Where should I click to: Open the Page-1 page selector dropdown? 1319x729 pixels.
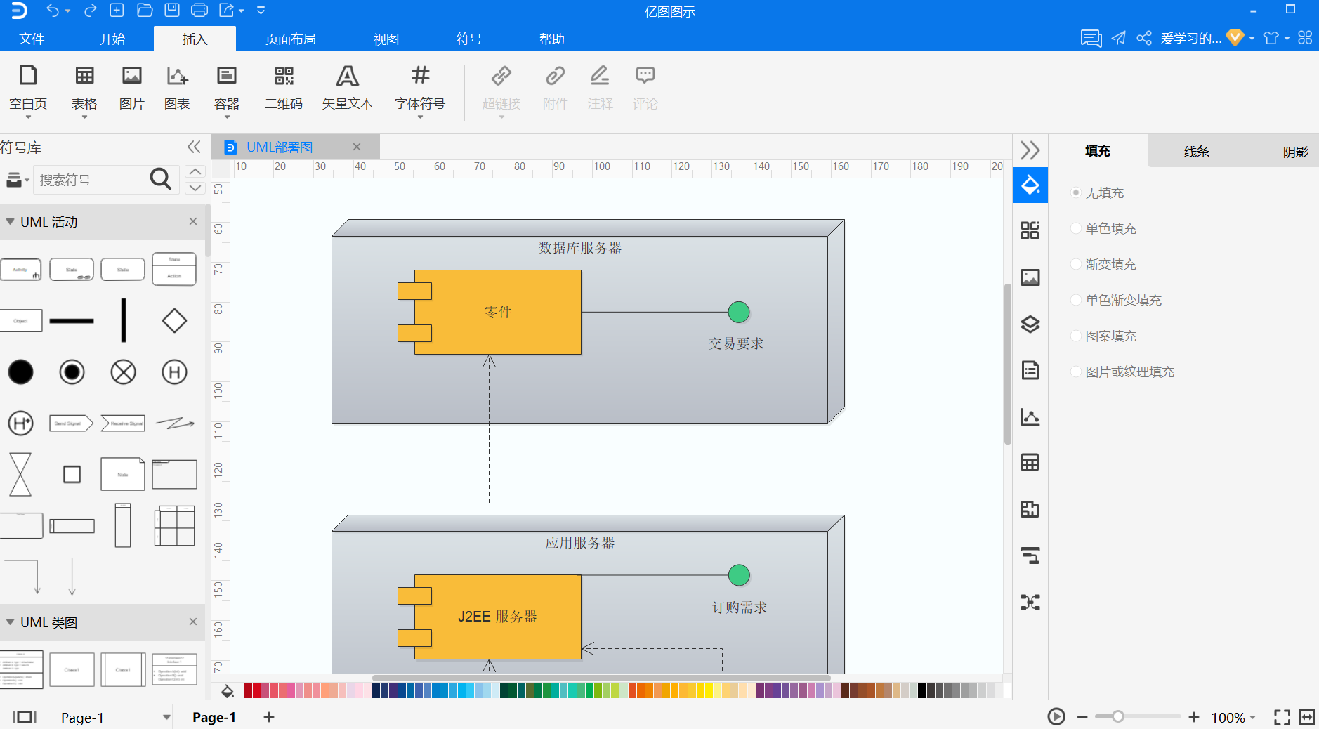coord(166,717)
